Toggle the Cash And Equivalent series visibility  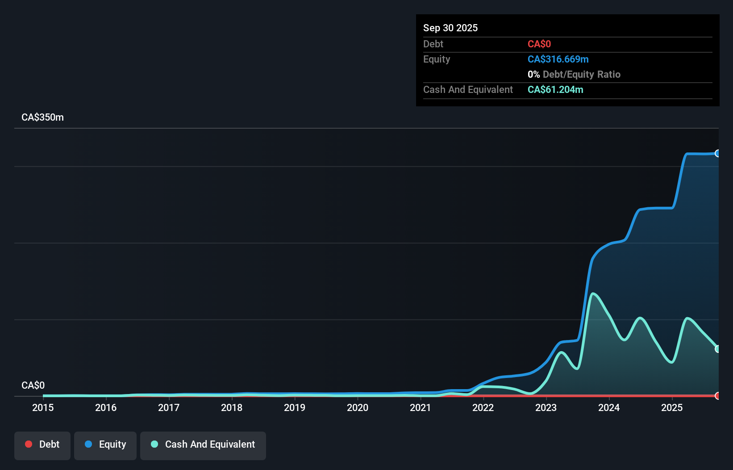click(x=203, y=445)
